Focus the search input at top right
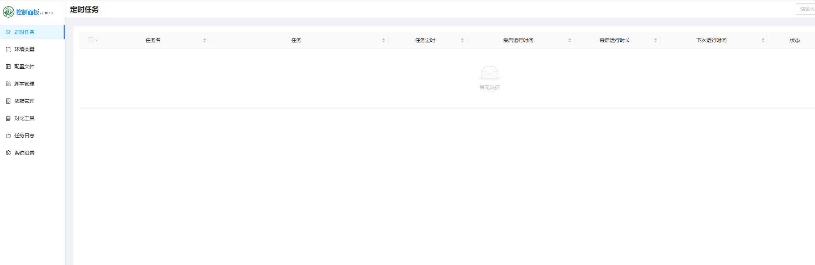815x265 pixels. click(806, 9)
